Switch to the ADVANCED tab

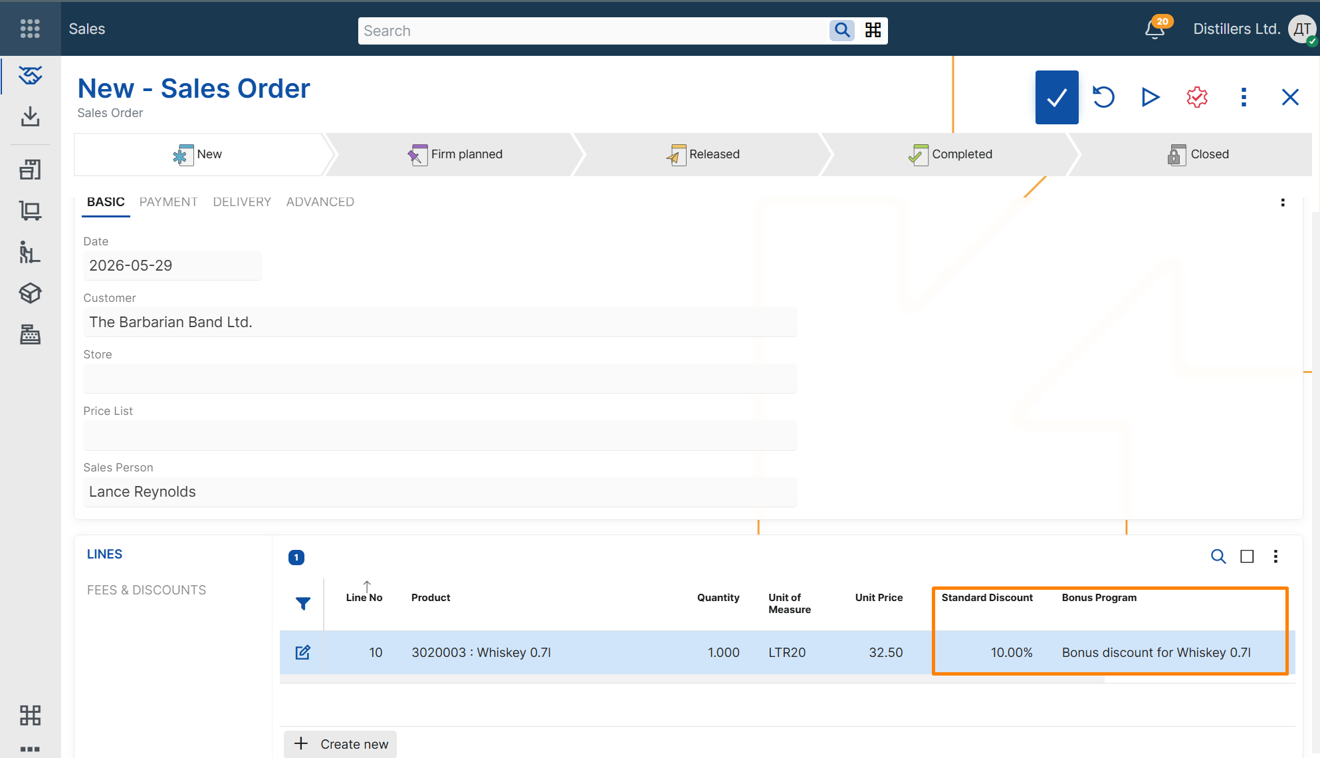[x=320, y=202]
